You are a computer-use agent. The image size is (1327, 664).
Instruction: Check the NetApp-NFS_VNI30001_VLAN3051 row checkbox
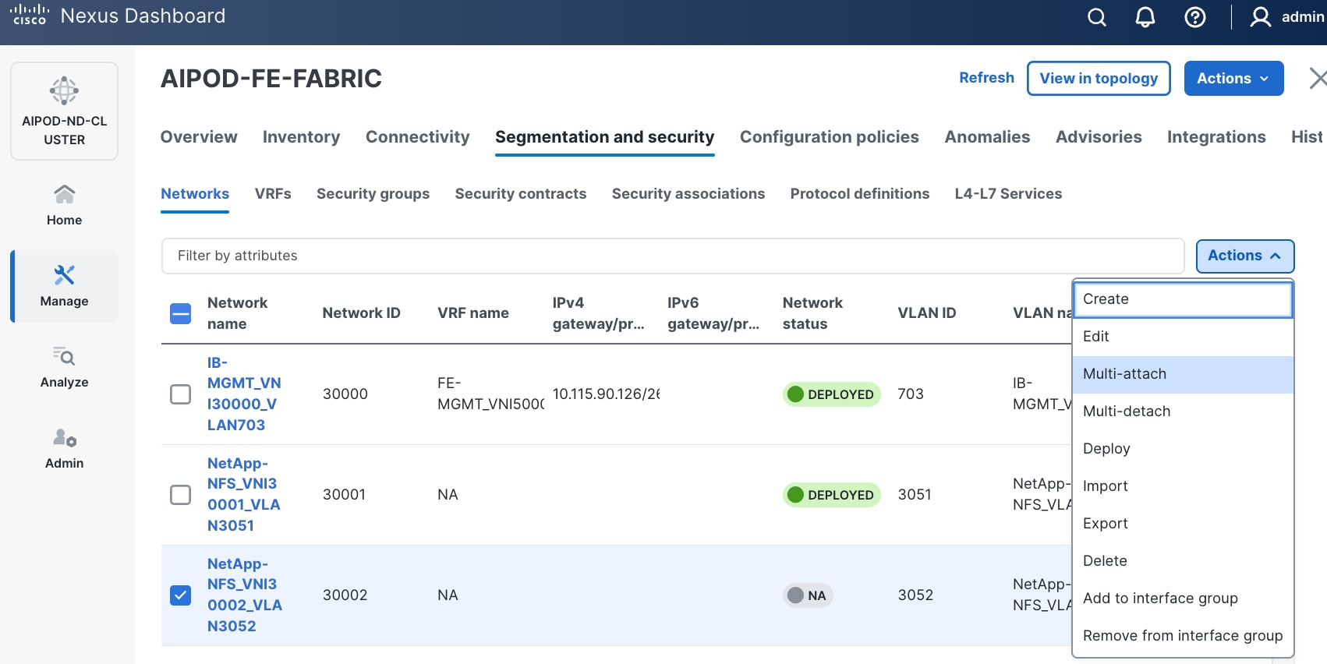coord(180,495)
